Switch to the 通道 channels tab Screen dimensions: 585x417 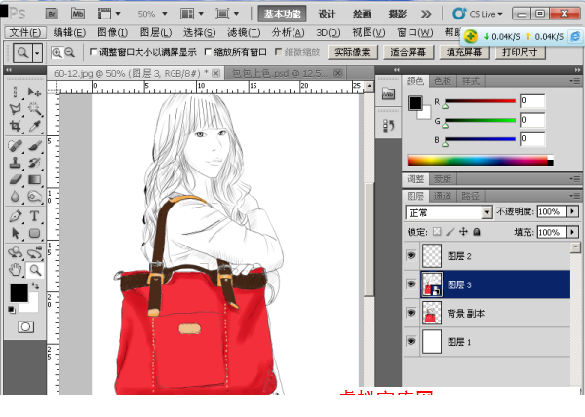coord(443,196)
